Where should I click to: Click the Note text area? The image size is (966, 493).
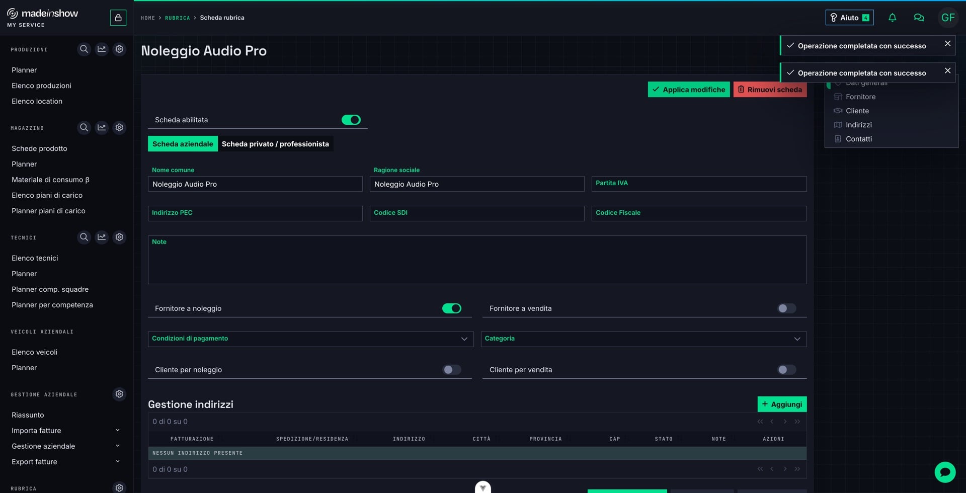477,260
